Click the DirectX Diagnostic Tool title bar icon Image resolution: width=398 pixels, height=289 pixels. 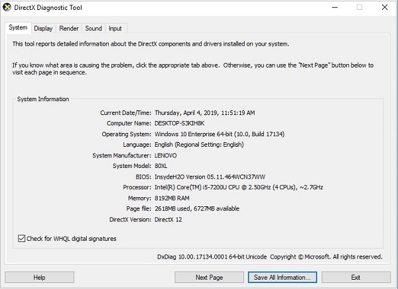[9, 7]
